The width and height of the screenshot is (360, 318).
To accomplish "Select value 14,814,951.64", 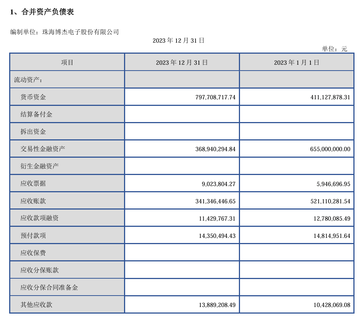I will tap(332, 236).
